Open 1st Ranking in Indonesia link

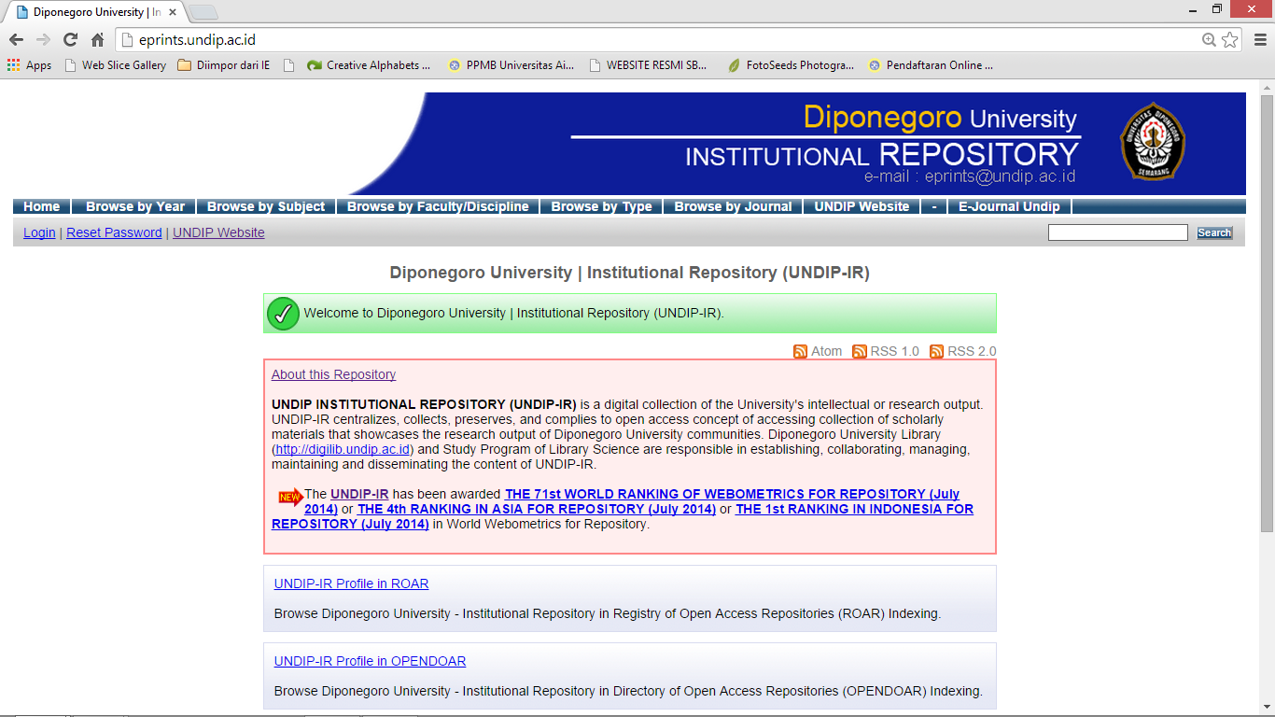tap(623, 516)
